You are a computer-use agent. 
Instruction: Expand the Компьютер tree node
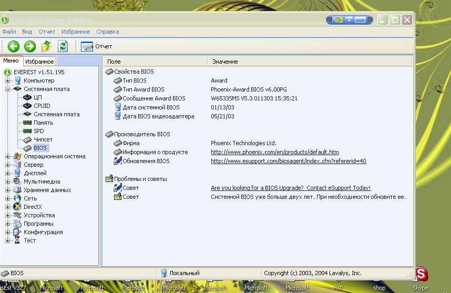pos(8,80)
